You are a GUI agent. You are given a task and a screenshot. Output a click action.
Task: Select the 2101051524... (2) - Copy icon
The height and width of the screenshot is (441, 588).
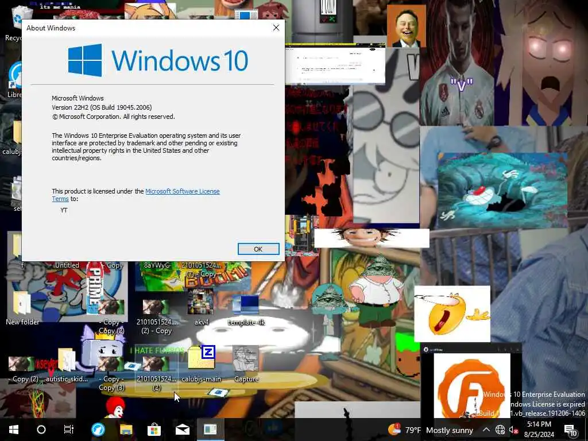click(x=156, y=316)
